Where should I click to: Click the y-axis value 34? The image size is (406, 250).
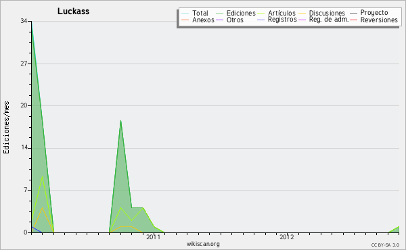[x=24, y=21]
